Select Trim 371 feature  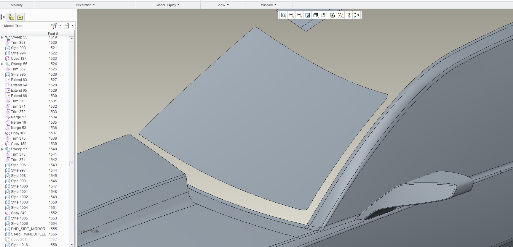(x=18, y=106)
